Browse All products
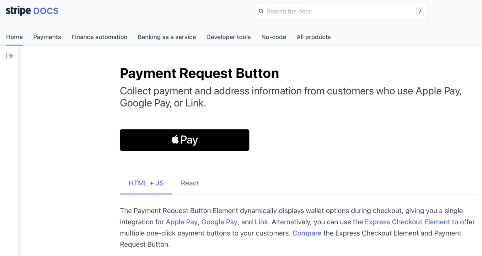Image resolution: width=482 pixels, height=256 pixels. (313, 37)
